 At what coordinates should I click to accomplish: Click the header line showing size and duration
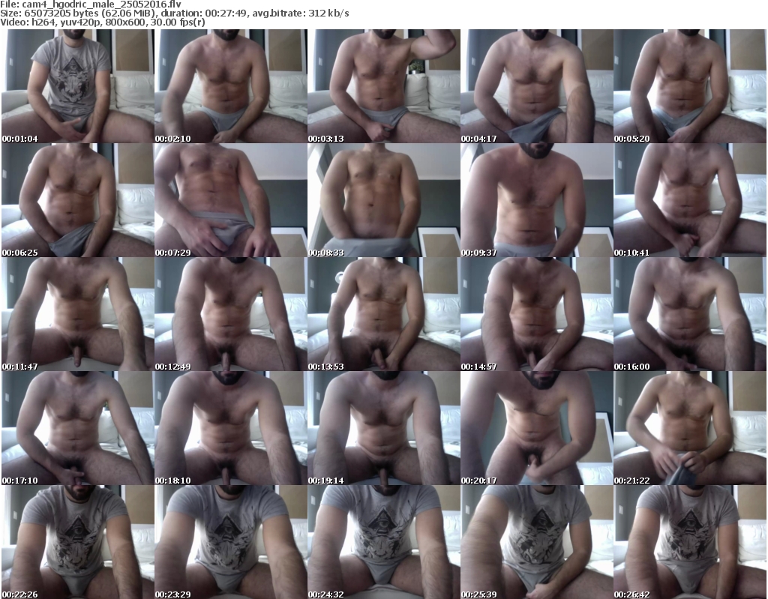tap(174, 13)
